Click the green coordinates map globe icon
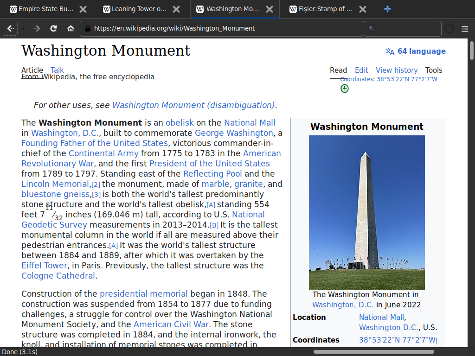The width and height of the screenshot is (475, 356). (344, 88)
